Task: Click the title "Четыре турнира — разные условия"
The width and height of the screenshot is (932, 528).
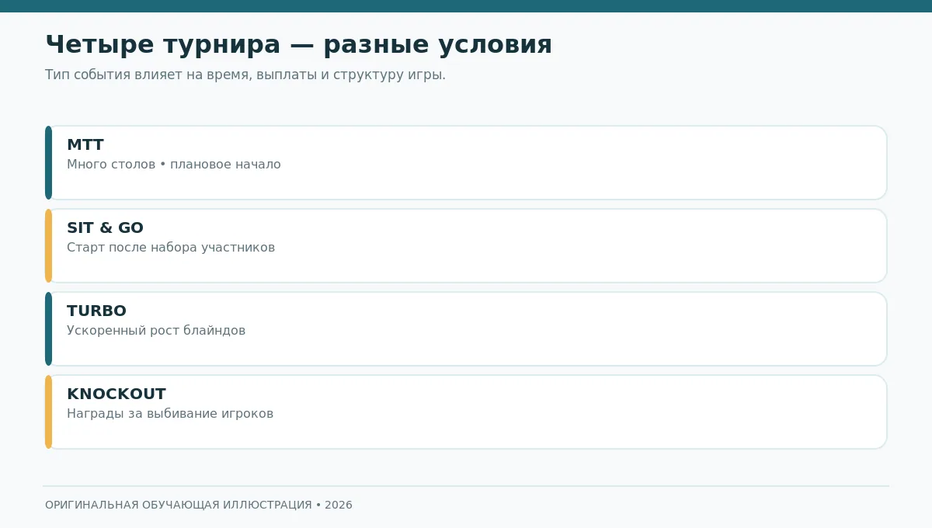Action: (298, 45)
